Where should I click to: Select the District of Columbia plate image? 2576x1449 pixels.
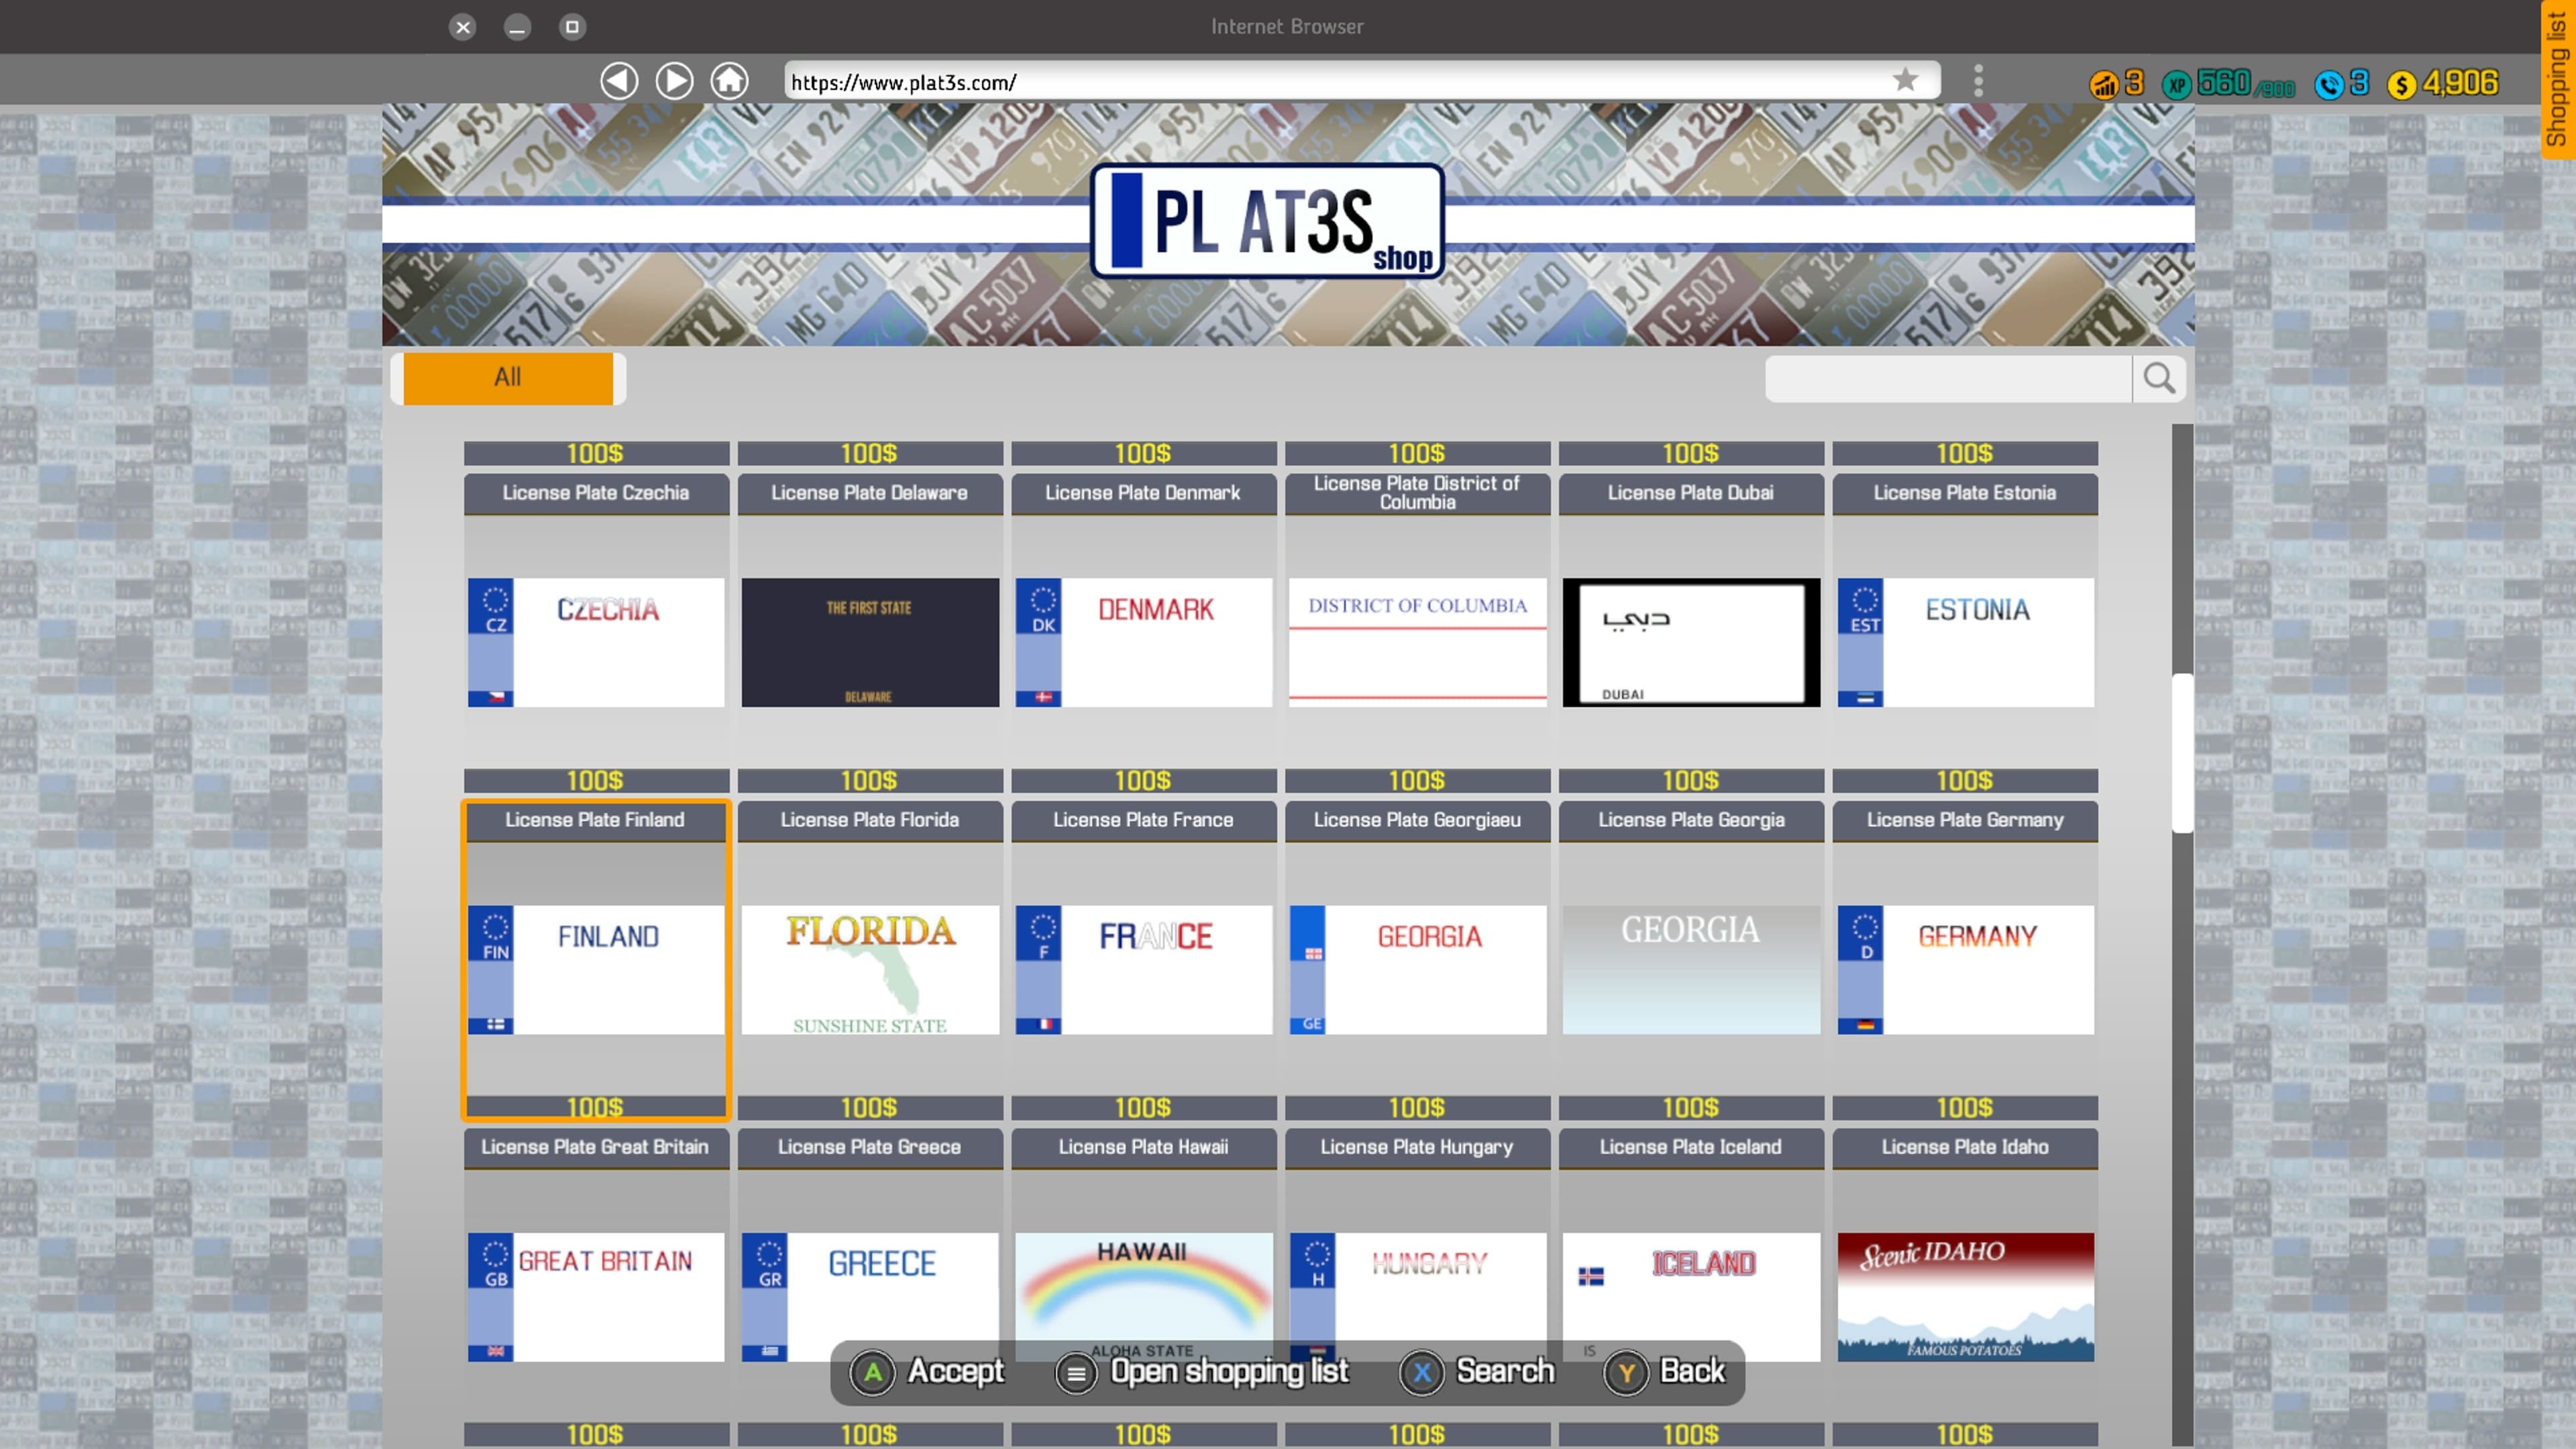[x=1418, y=642]
